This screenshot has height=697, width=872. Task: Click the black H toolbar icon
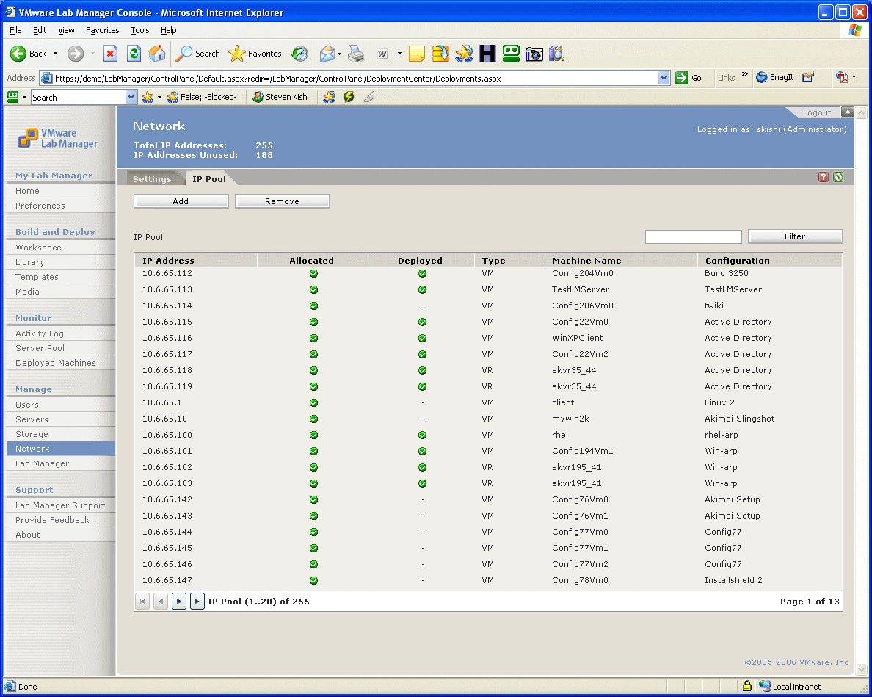[x=487, y=54]
